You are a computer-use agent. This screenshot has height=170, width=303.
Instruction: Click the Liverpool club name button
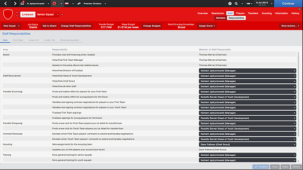pyautogui.click(x=27, y=15)
